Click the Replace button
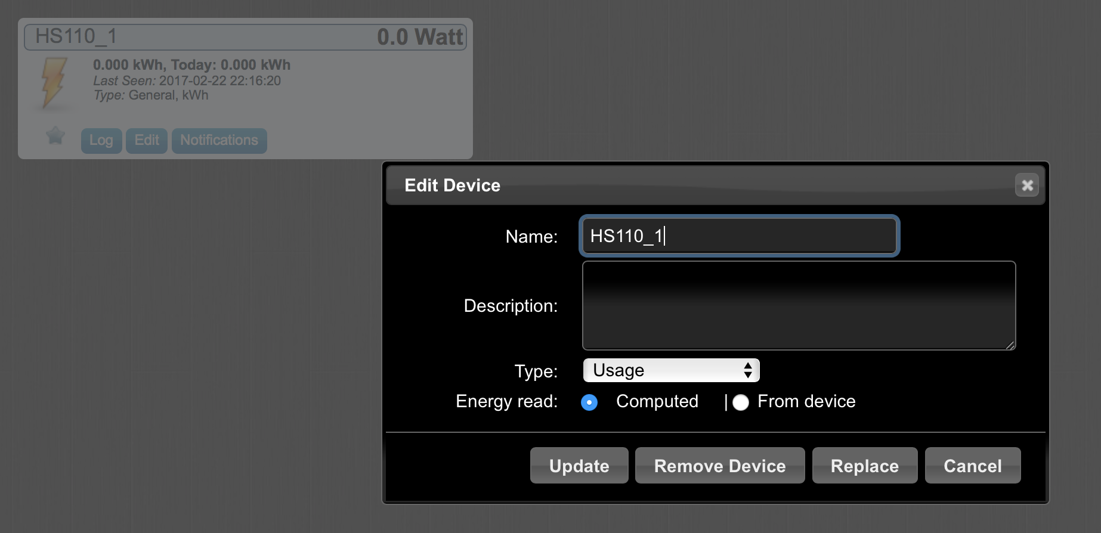Image resolution: width=1101 pixels, height=533 pixels. click(x=865, y=466)
